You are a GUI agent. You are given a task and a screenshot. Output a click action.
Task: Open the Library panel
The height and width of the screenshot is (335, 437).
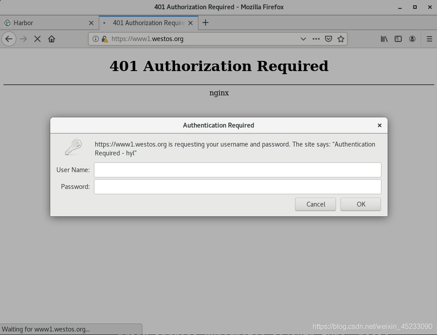click(384, 39)
